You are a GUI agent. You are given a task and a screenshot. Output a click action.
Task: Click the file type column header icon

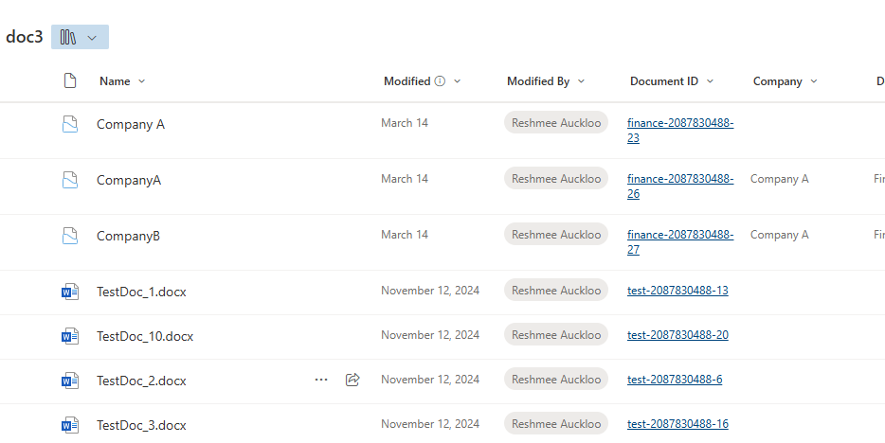69,81
